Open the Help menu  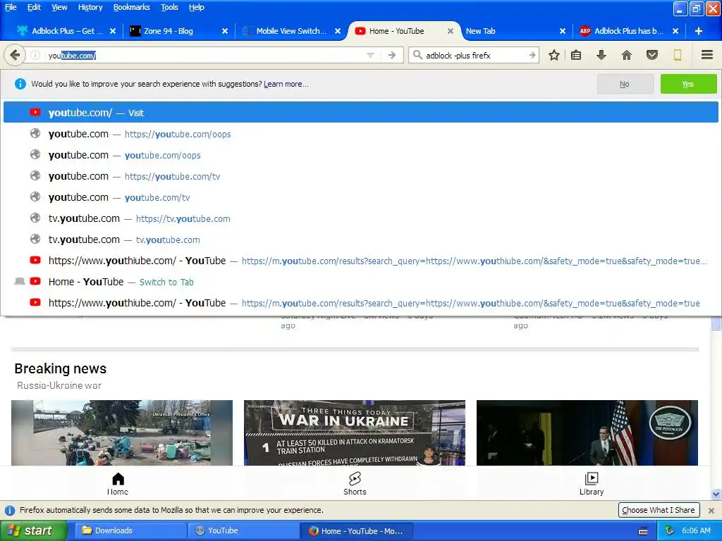pos(197,7)
